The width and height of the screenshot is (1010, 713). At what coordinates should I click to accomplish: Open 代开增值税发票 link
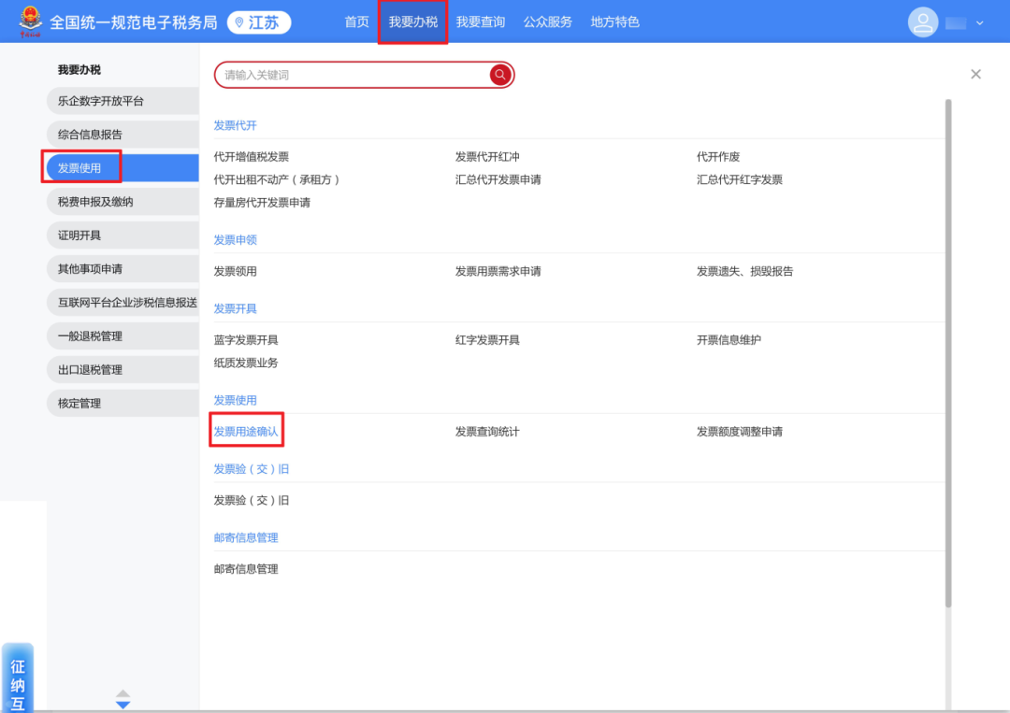pos(252,156)
